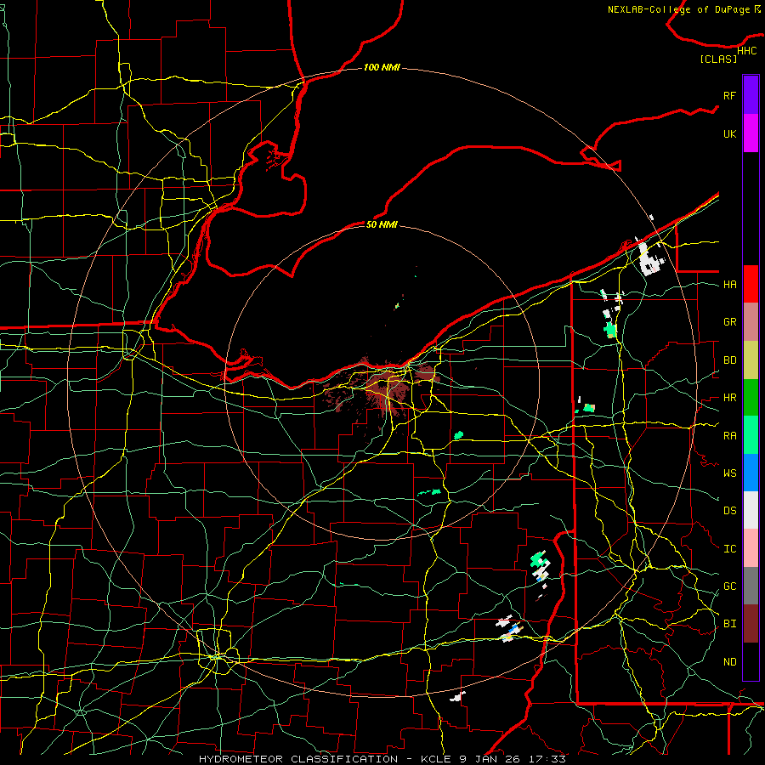Click the purple RF legend color swatch
Viewport: 765px width, 765px height.
point(751,94)
